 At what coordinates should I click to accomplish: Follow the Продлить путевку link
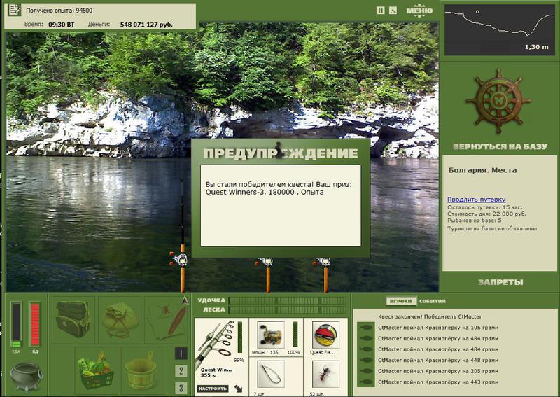coord(477,200)
